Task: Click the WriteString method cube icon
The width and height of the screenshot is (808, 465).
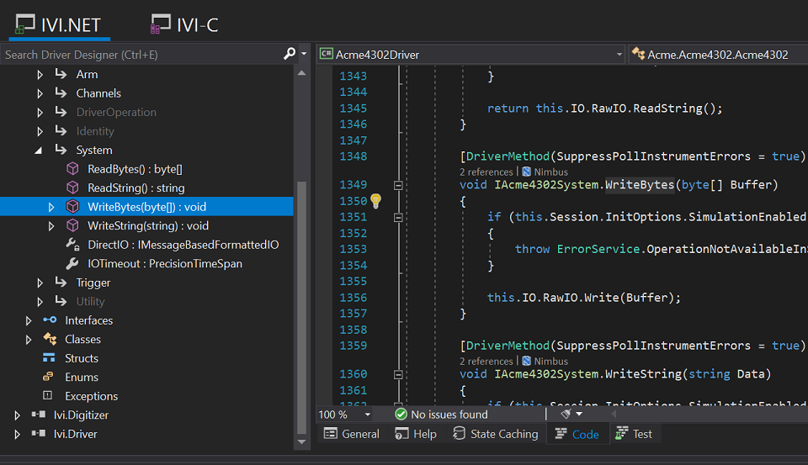Action: click(72, 225)
